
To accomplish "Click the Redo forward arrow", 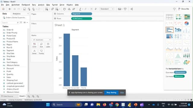I will pos(14,9).
